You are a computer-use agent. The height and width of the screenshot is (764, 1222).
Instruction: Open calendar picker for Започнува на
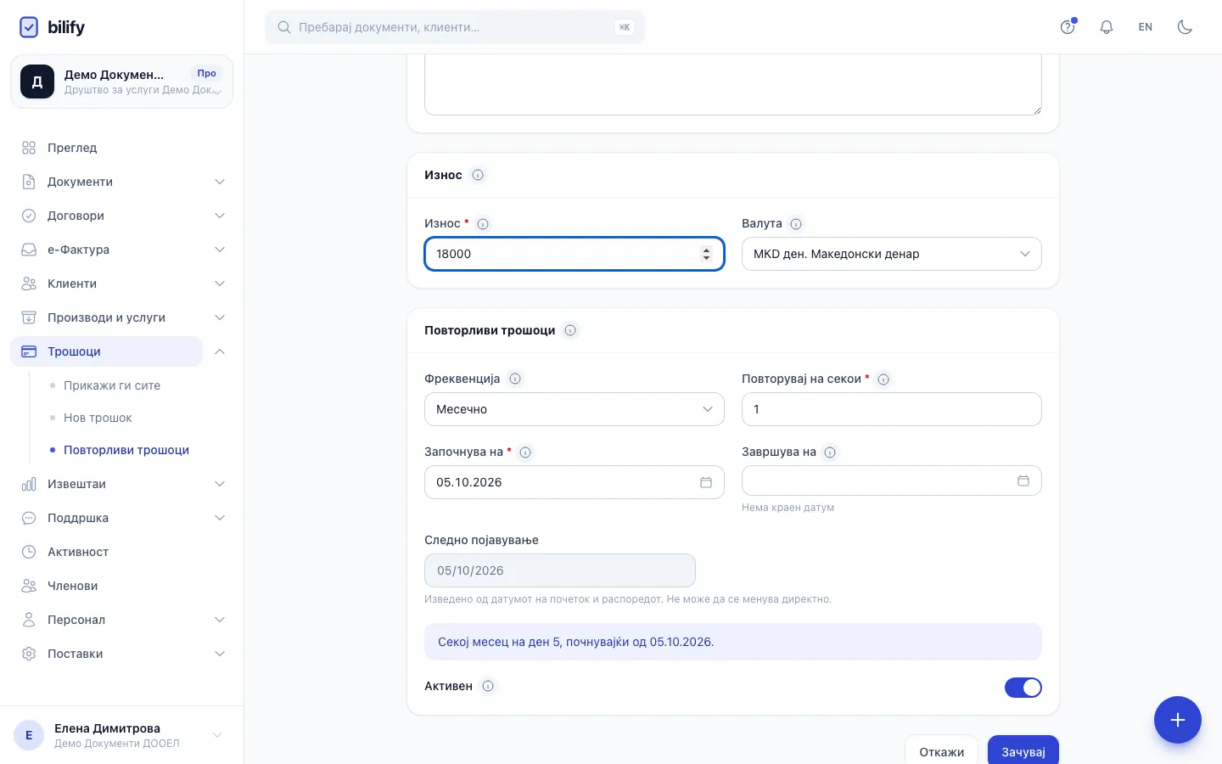pos(705,482)
